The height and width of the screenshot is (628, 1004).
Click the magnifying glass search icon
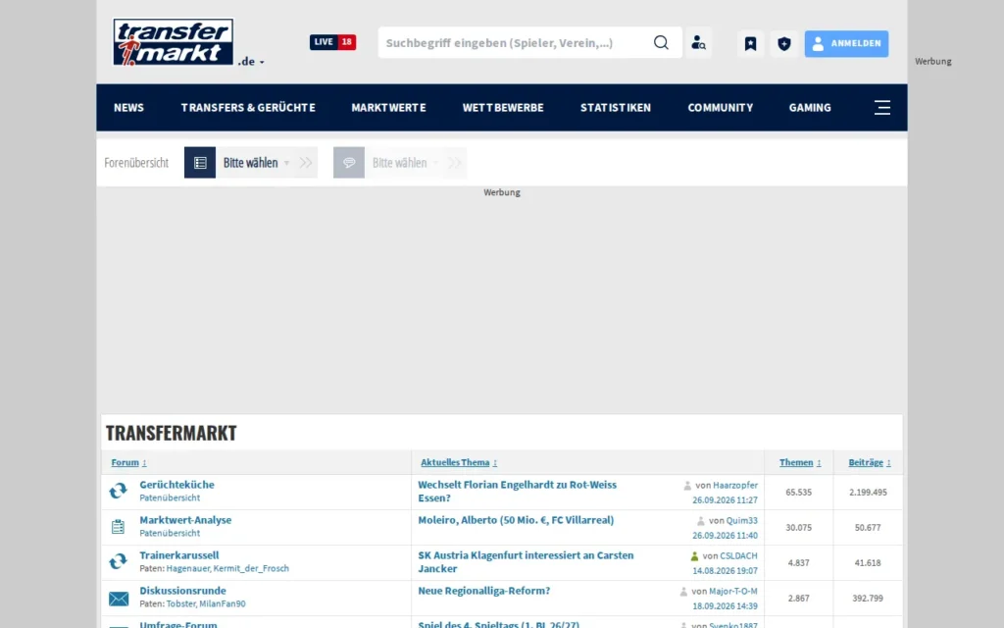click(x=661, y=42)
